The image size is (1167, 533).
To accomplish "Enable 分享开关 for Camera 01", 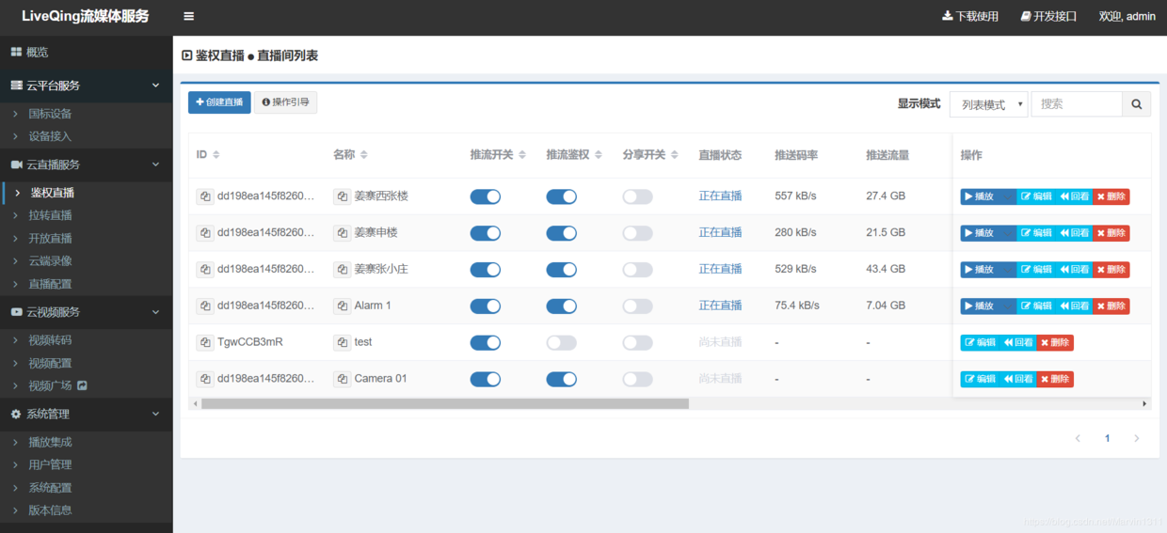I will (x=637, y=379).
